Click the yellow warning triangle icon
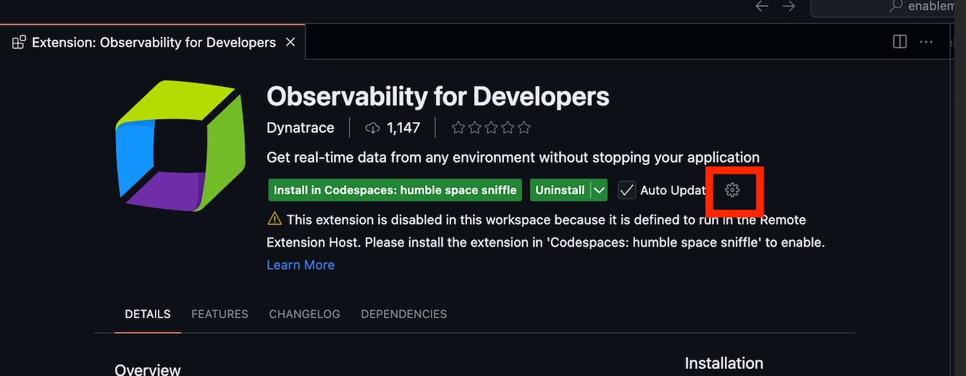Screen dimensions: 966x376 274,218
